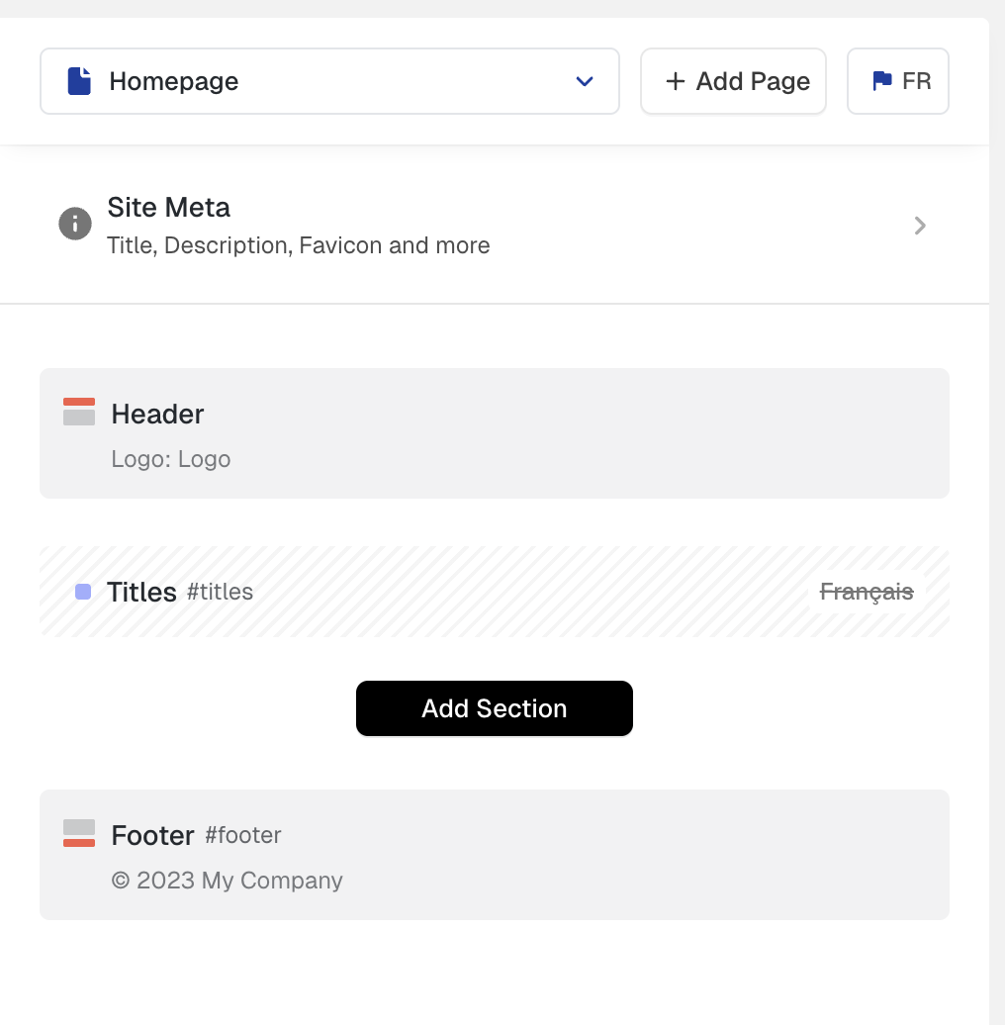The width and height of the screenshot is (1005, 1025).
Task: Click the Footer section layout icon
Action: (x=79, y=833)
